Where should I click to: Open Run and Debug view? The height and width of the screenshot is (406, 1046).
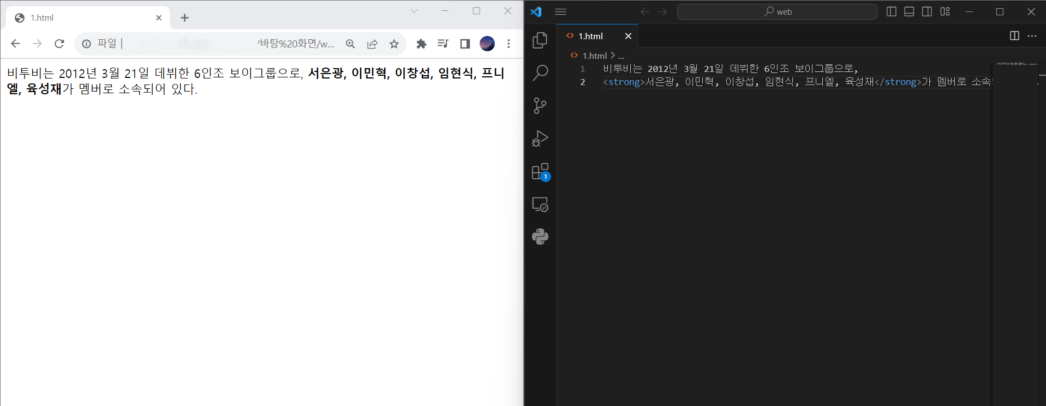coord(540,138)
